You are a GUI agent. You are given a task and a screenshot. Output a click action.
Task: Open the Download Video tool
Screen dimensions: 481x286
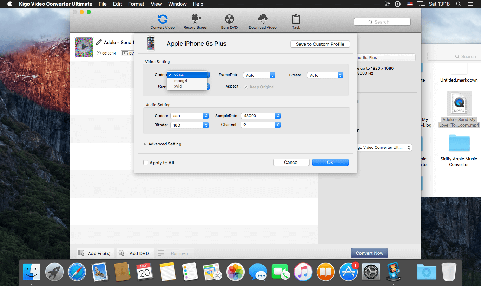point(262,22)
